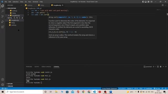Screen dimensions: 168x94
Task: Split the editor to the right
Action: click(x=163, y=5)
